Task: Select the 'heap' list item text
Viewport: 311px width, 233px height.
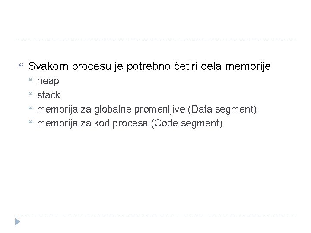Action: click(48, 81)
